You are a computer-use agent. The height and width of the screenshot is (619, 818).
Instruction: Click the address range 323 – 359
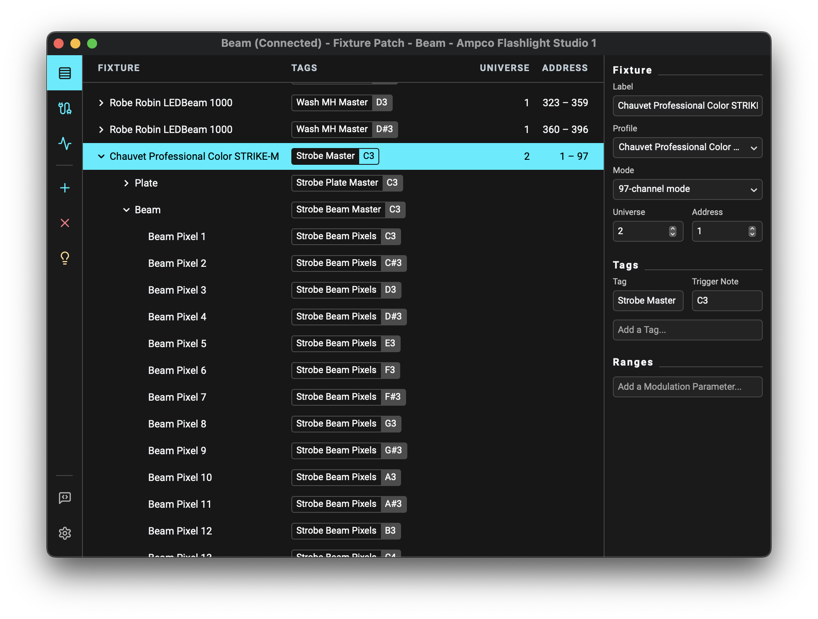pos(565,103)
